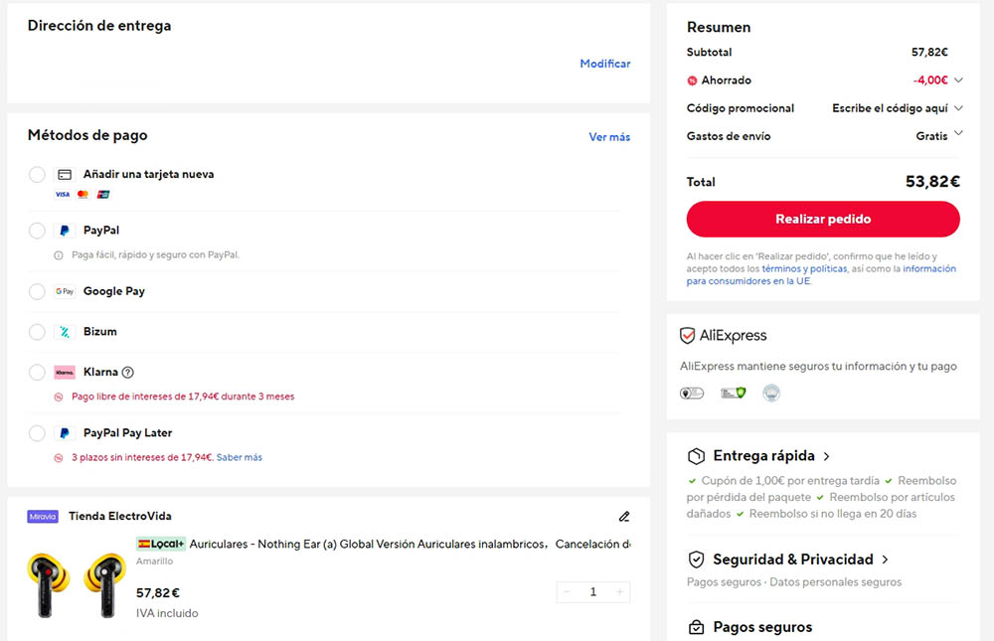Expand the promo code chevron
The height and width of the screenshot is (641, 994).
[x=958, y=107]
